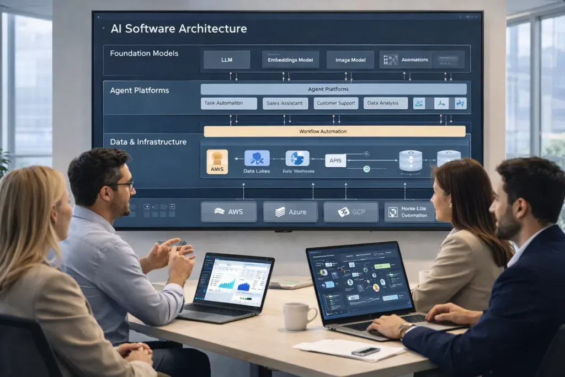Click the Automations icon in Foundation Models
This screenshot has height=377, width=565.
(x=392, y=59)
